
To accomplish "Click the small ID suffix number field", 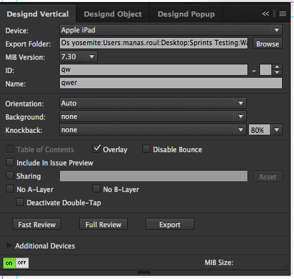I will (x=265, y=70).
